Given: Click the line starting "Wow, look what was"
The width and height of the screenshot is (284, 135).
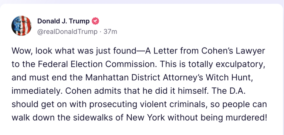Looking at the screenshot, I should 138,51.
